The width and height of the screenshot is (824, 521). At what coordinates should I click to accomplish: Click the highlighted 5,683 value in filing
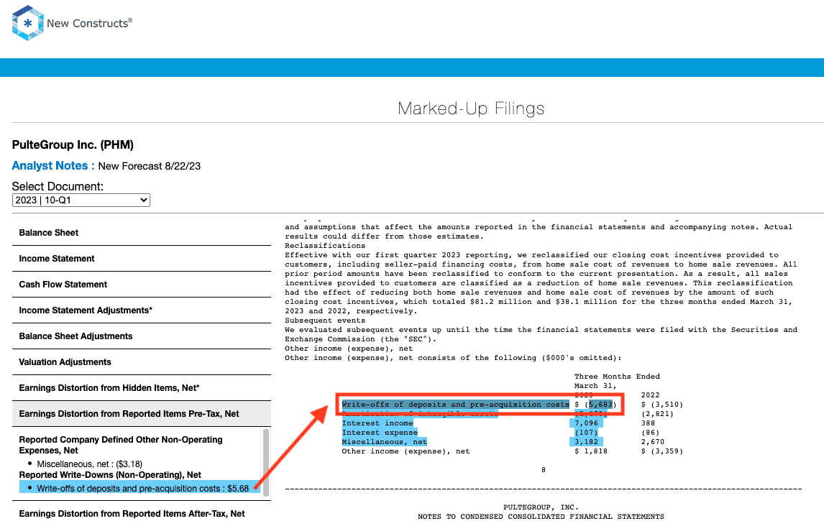click(x=600, y=405)
